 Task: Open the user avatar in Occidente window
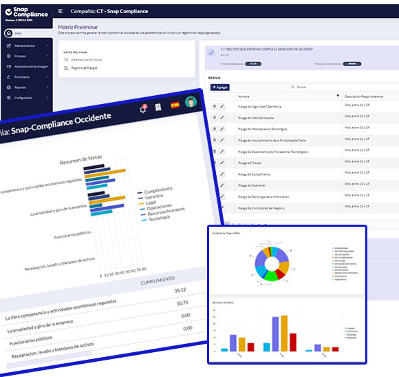[x=191, y=102]
